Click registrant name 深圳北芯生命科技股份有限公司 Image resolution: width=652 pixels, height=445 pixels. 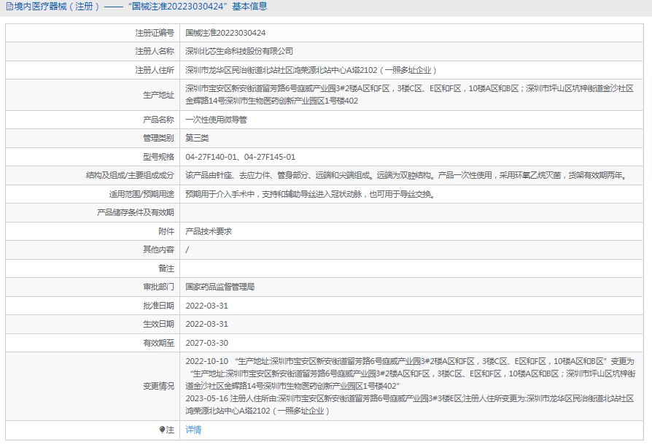(x=239, y=52)
